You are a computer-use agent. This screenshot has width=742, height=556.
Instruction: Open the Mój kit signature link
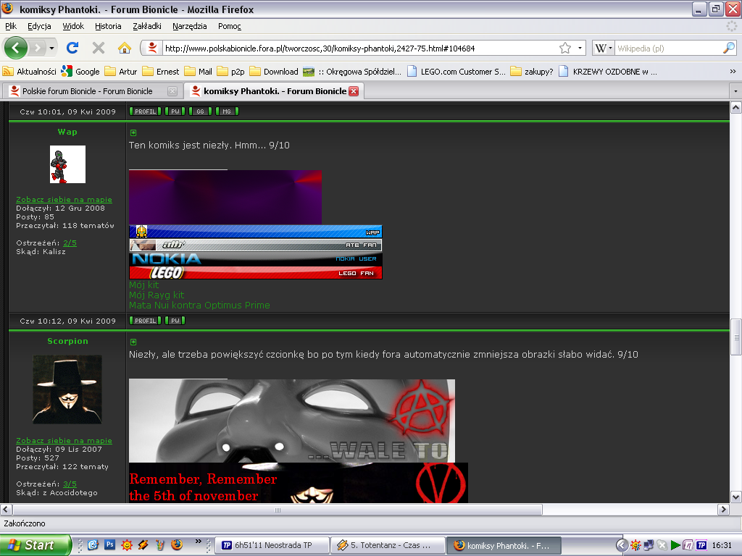(144, 285)
